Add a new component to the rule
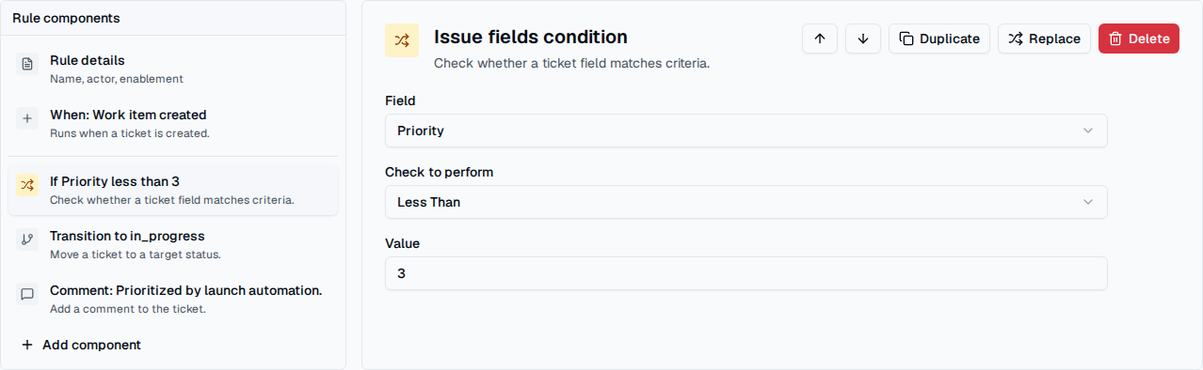The image size is (1203, 370). [x=81, y=345]
